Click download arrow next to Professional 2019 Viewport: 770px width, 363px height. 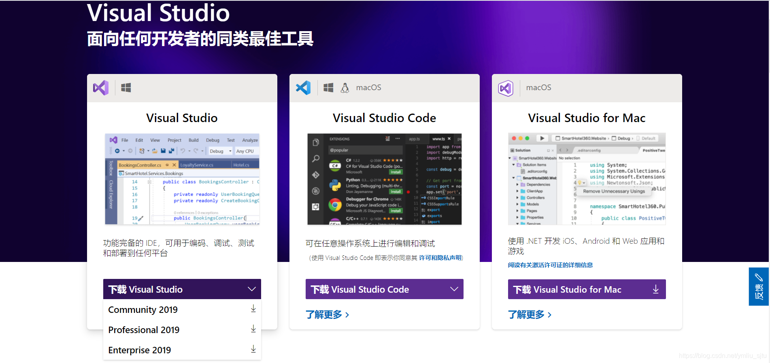[253, 329]
